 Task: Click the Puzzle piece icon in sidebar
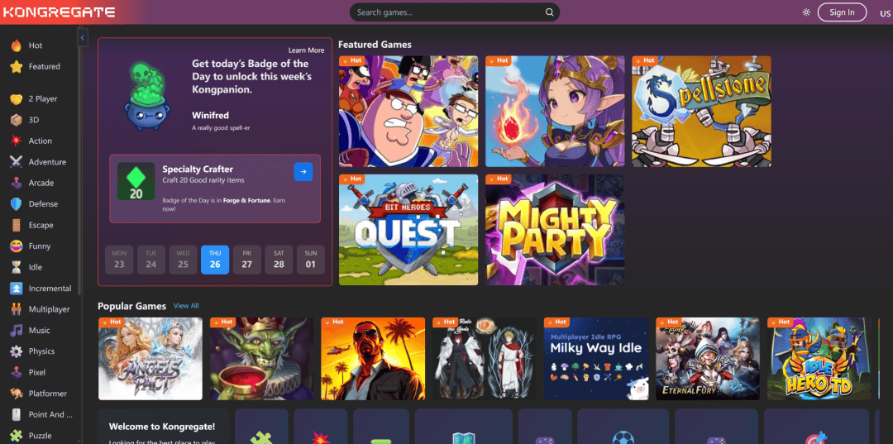click(x=16, y=436)
